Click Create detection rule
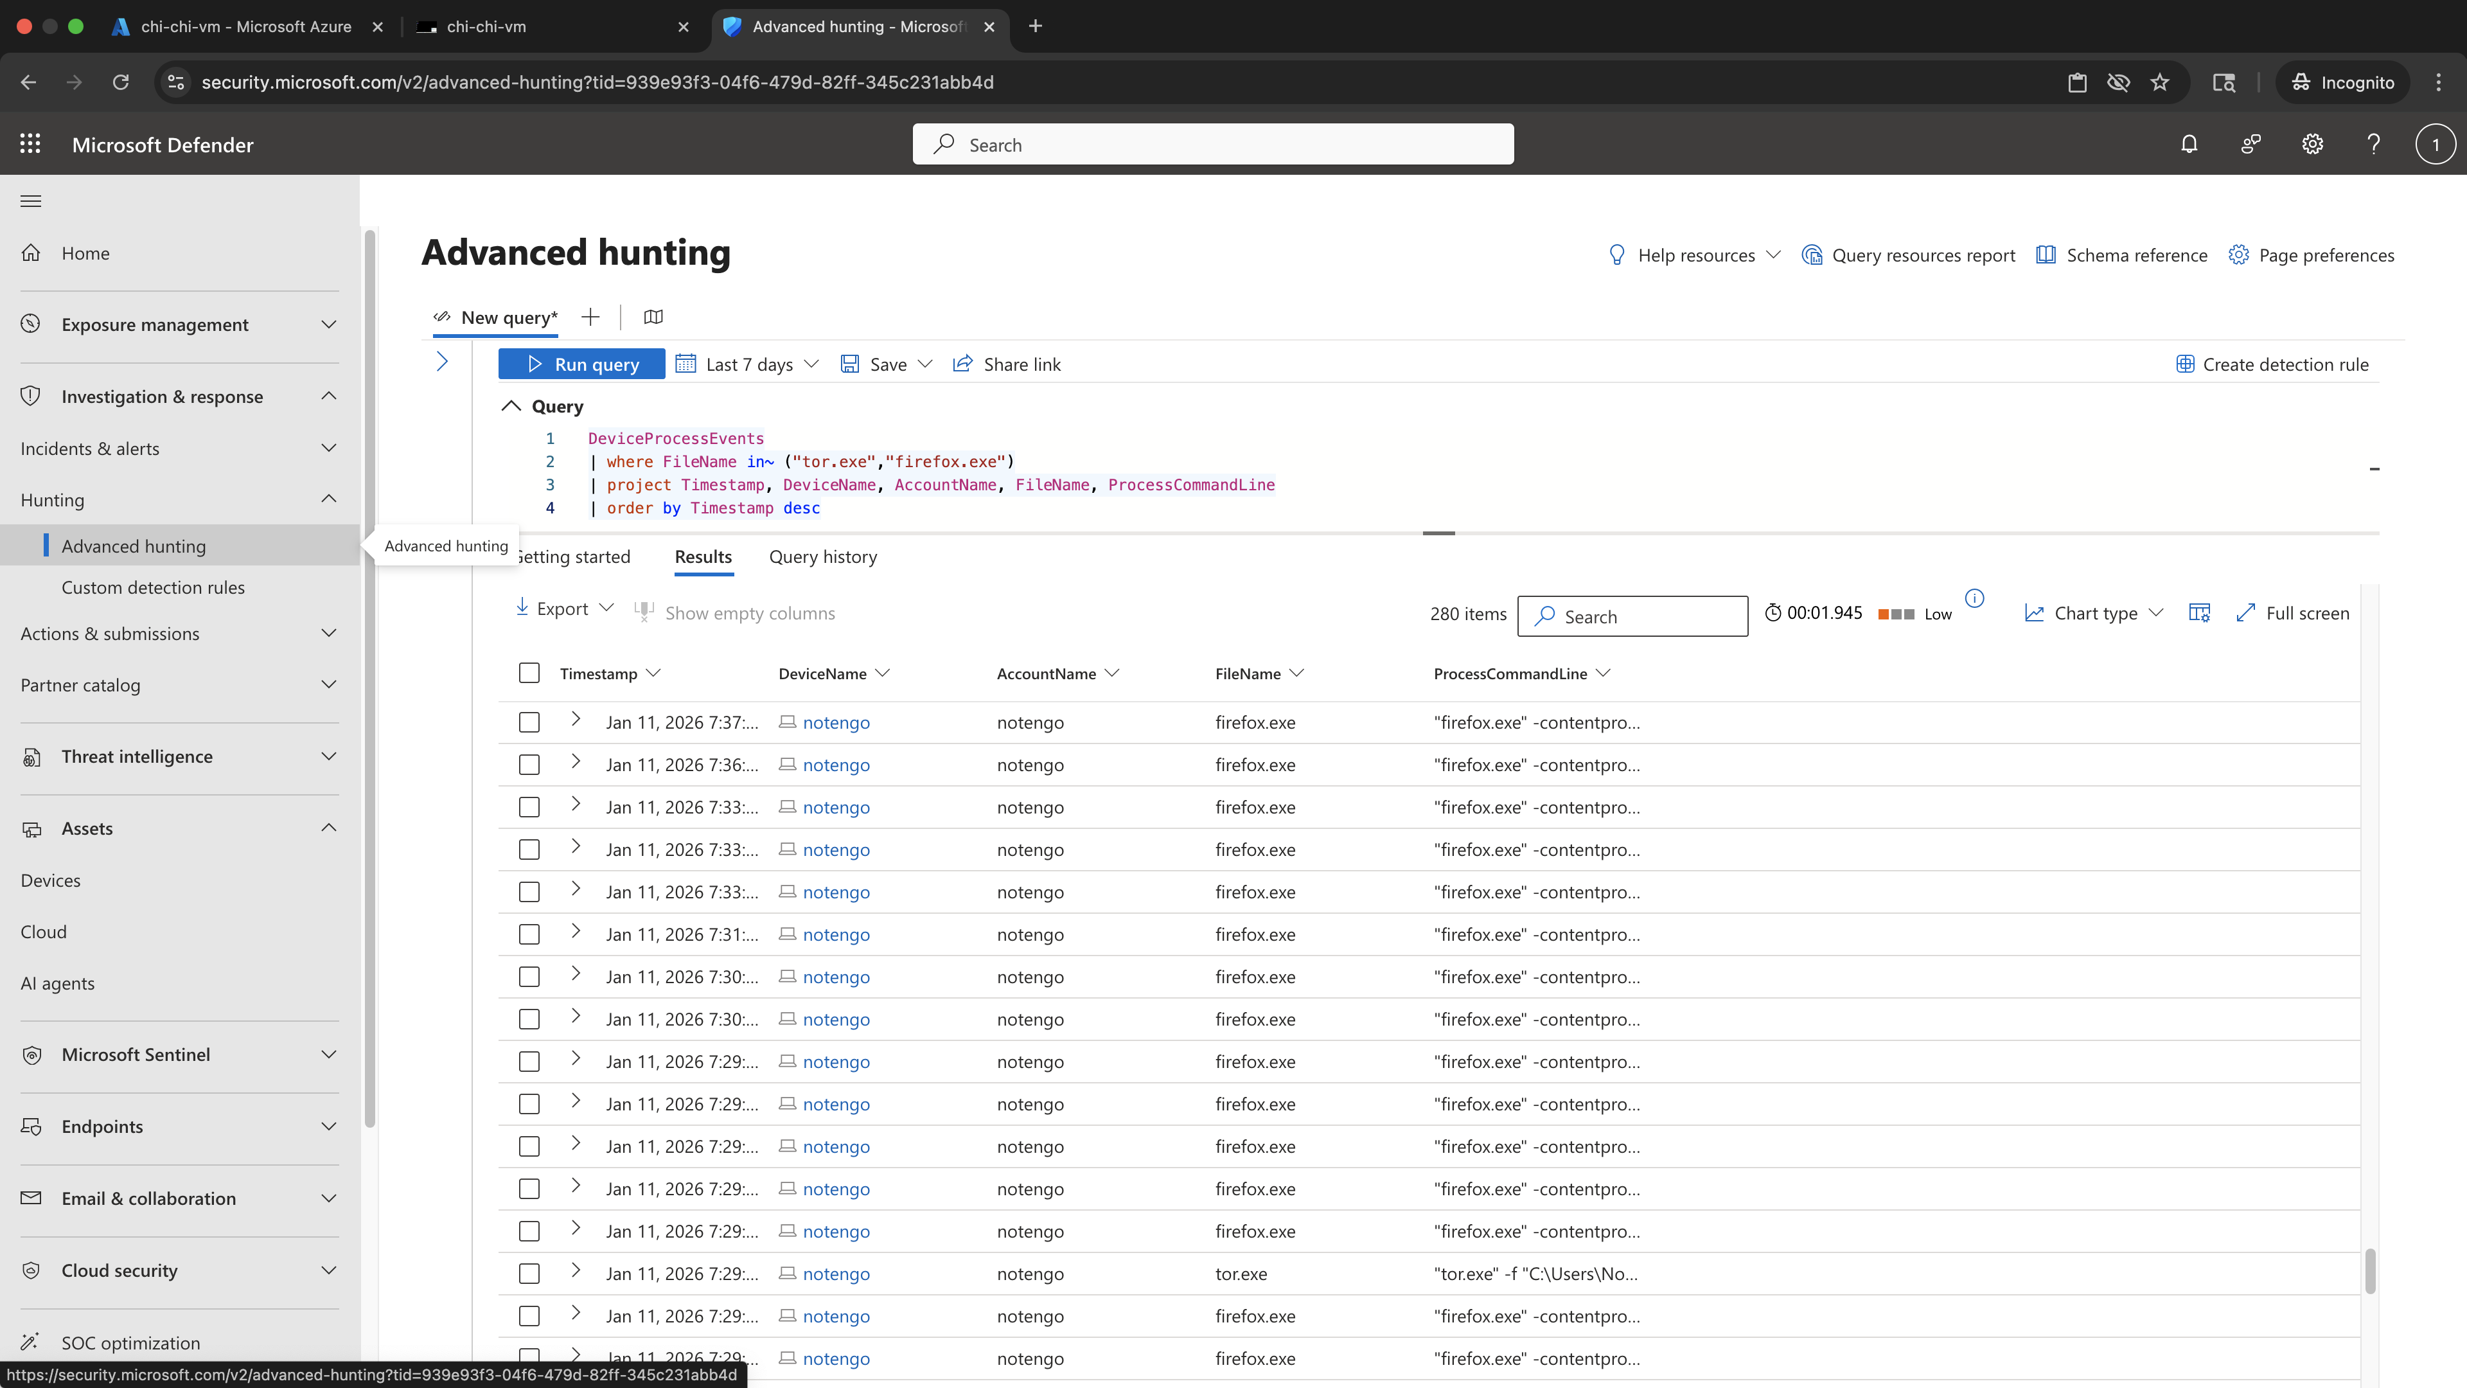The height and width of the screenshot is (1388, 2467). point(2272,364)
